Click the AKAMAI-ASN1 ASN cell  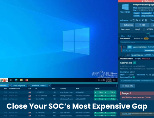[81, 99]
